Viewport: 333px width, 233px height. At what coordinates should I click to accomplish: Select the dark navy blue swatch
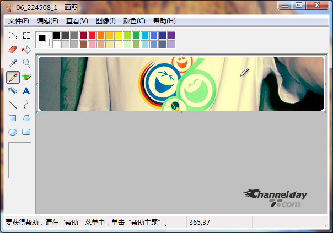163,36
